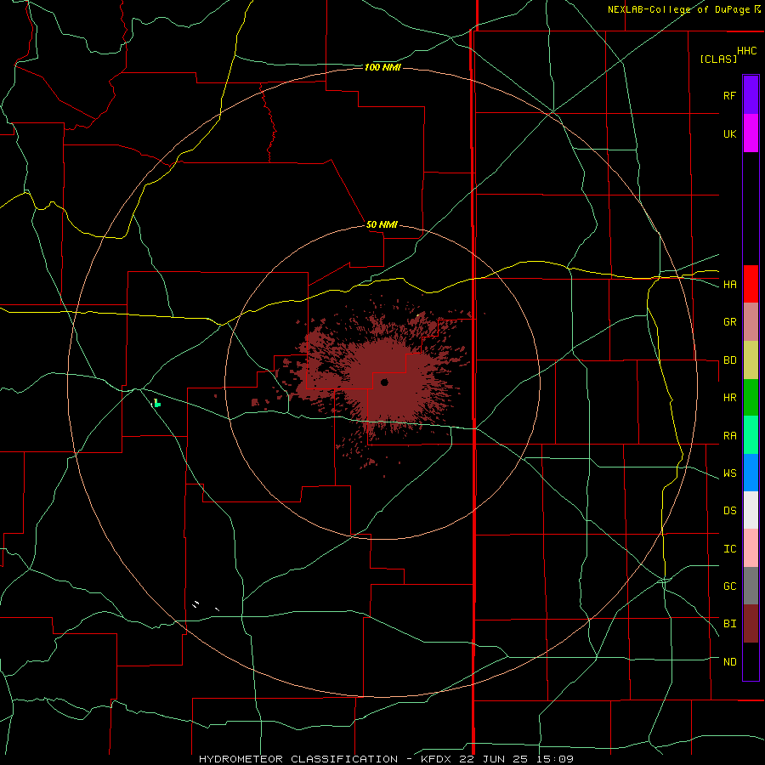Click the GR salmon legend swatch
765x765 pixels.
(x=751, y=322)
